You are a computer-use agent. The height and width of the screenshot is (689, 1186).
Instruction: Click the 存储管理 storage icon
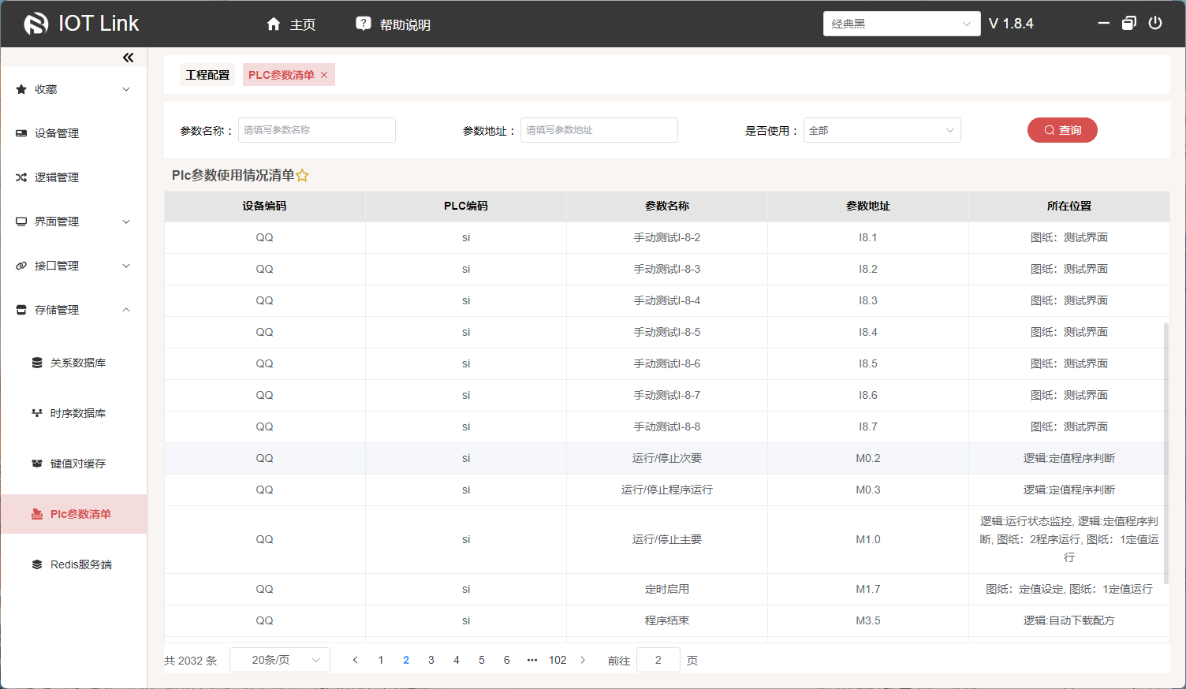click(x=21, y=310)
